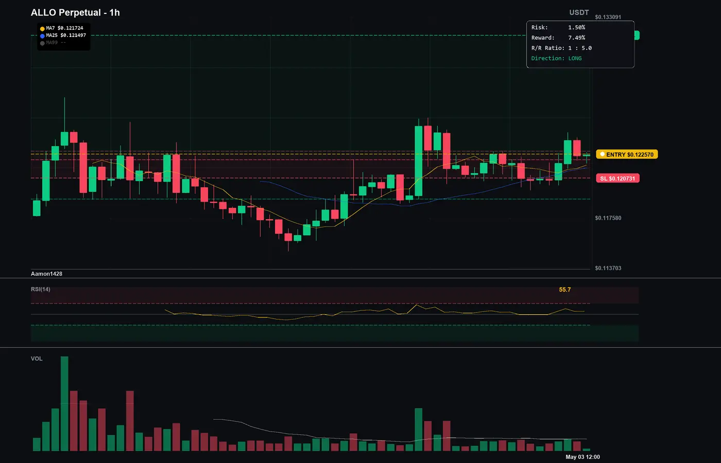721x463 pixels.
Task: Click the blue MA25 legend dot
Action: (x=42, y=36)
